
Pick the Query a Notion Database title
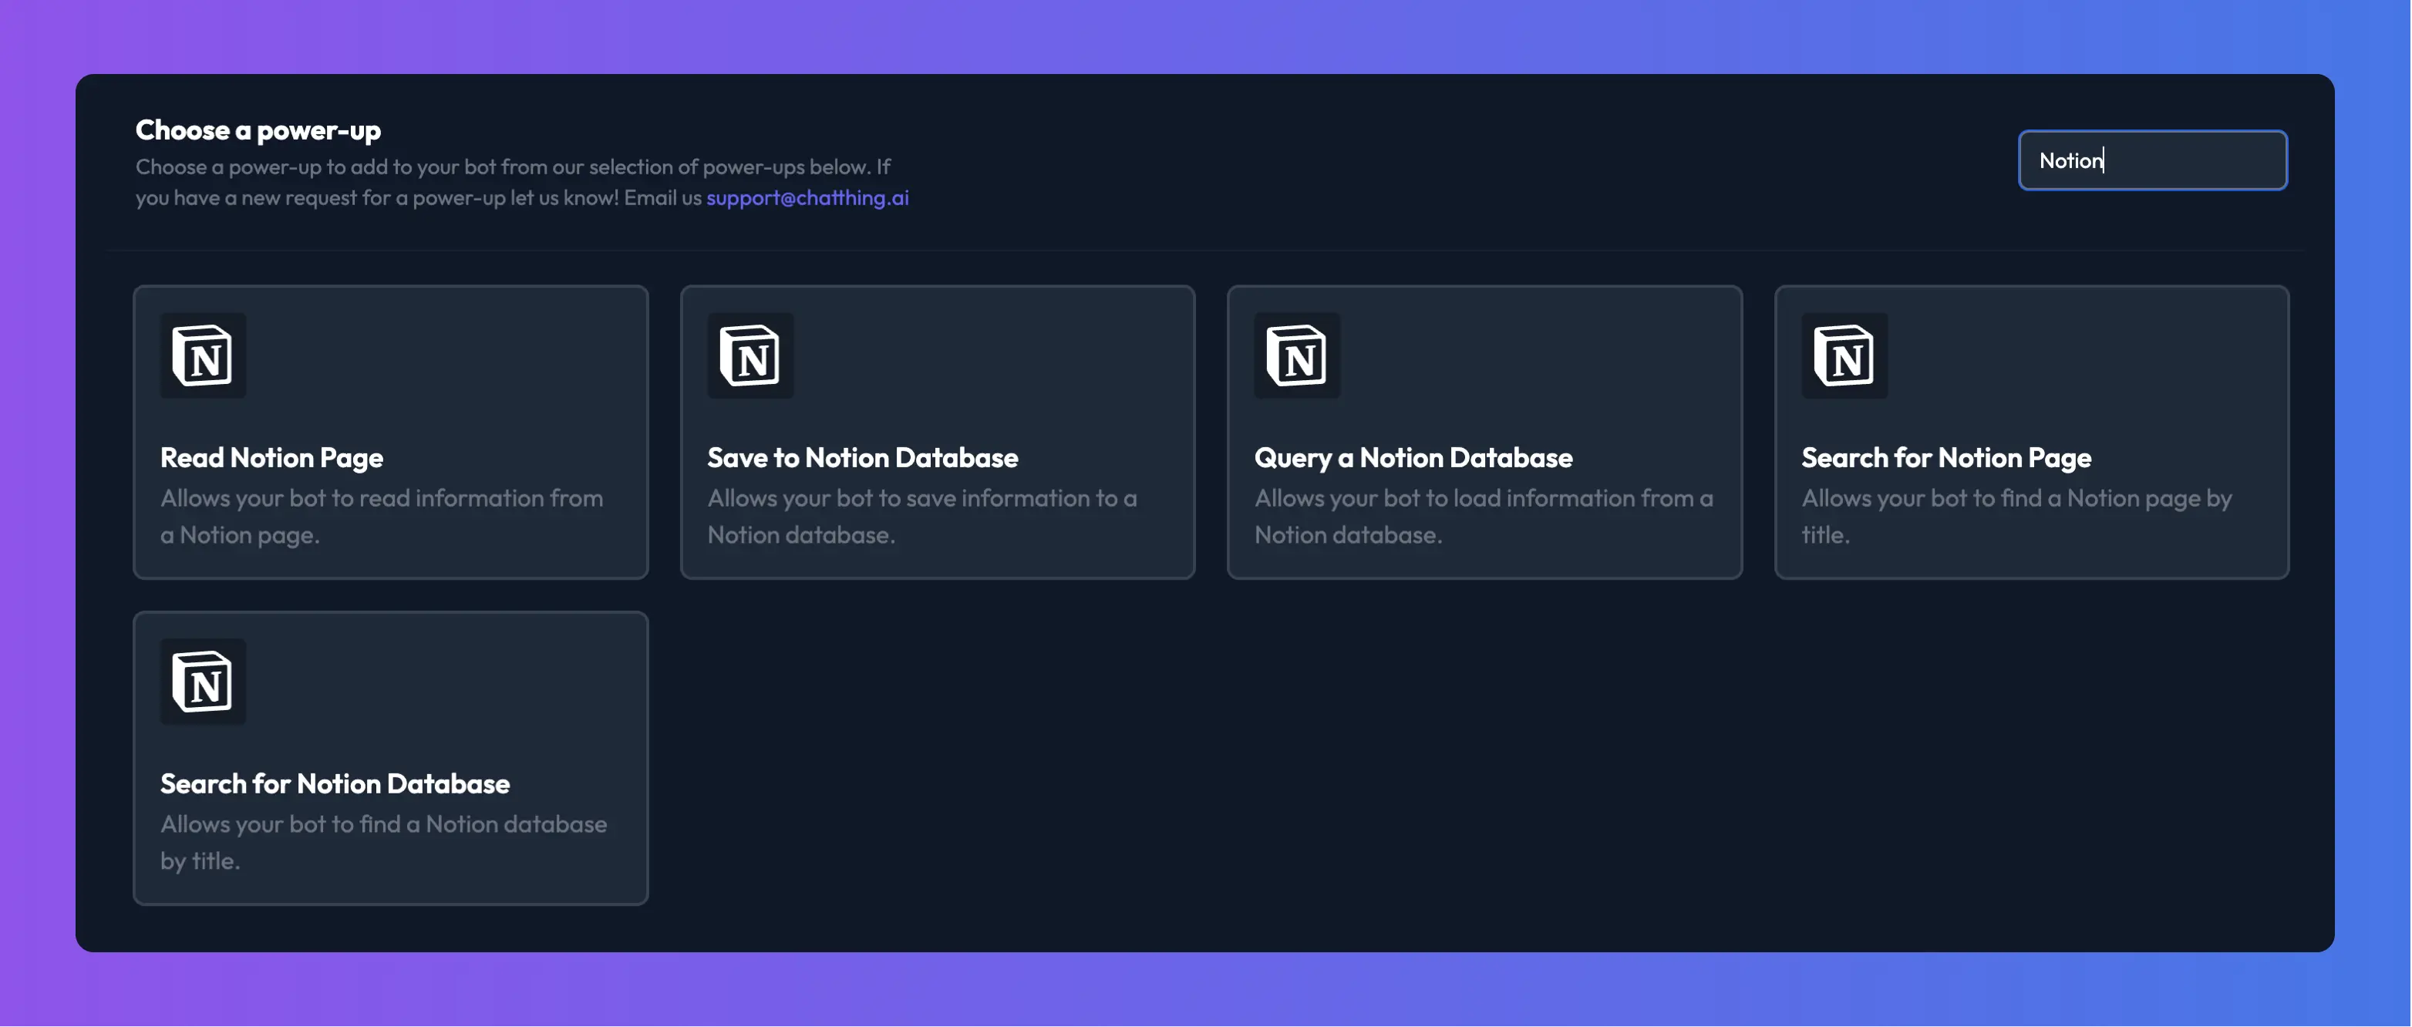coord(1413,458)
